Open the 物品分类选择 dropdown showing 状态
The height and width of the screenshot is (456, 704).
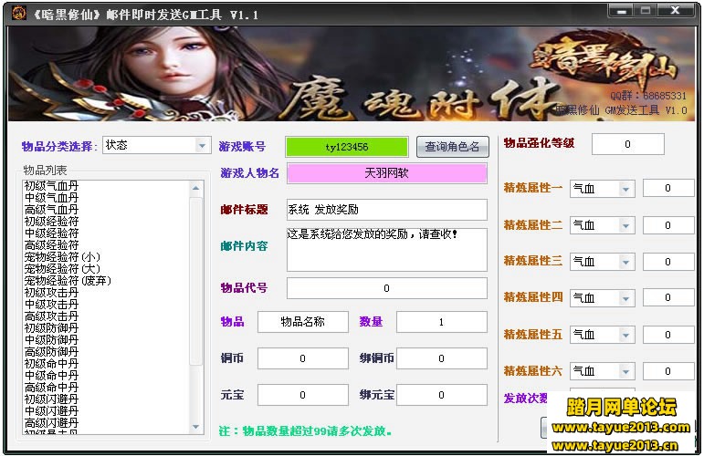coord(157,145)
